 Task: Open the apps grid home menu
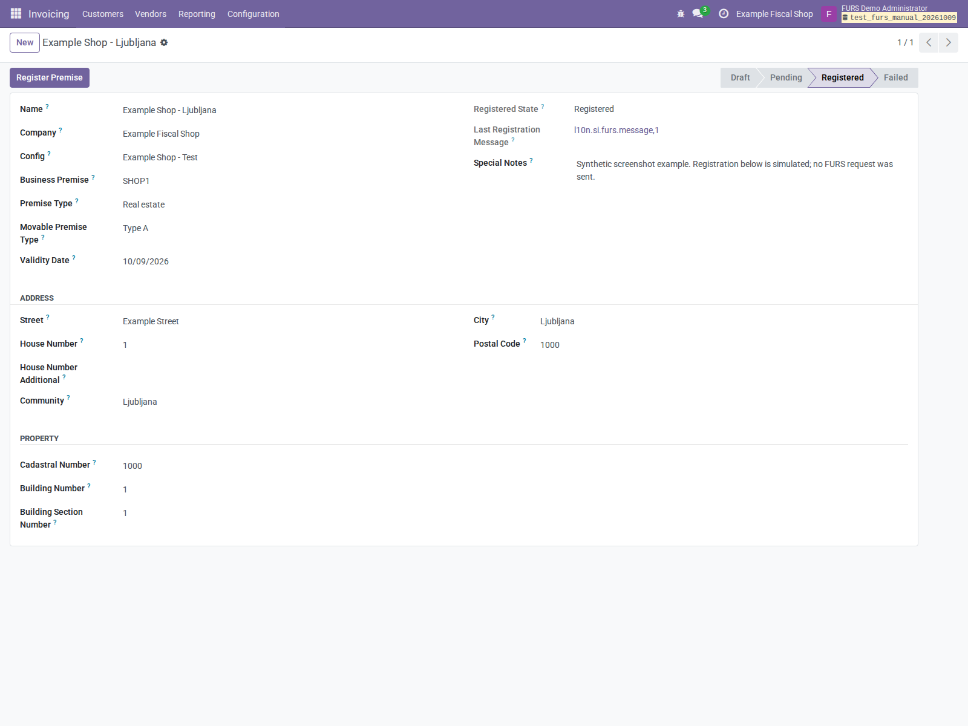(16, 13)
